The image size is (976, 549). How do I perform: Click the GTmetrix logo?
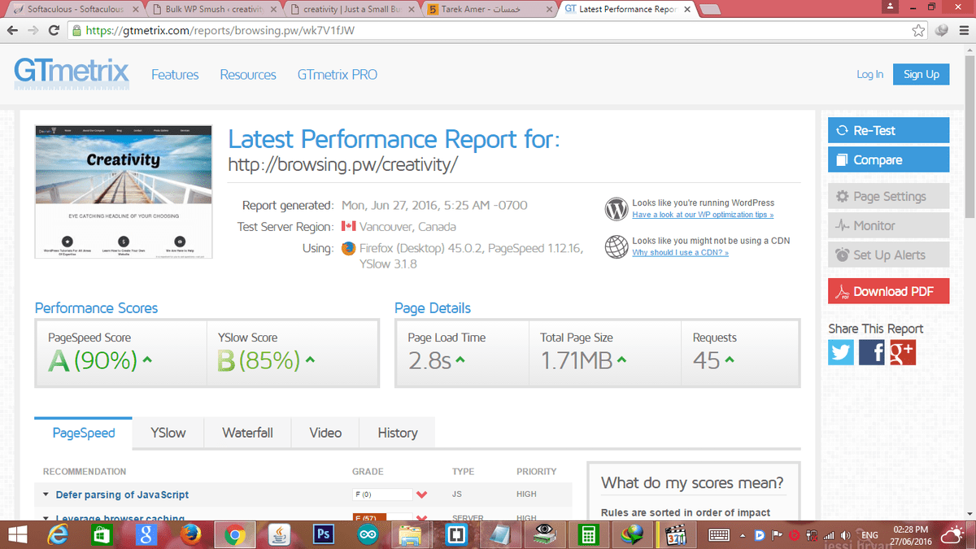72,73
